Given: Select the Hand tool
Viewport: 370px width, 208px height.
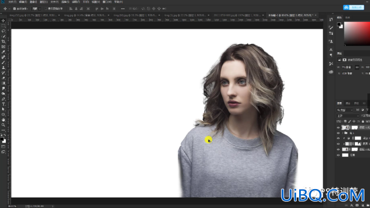Looking at the screenshot, I should point(3,119).
